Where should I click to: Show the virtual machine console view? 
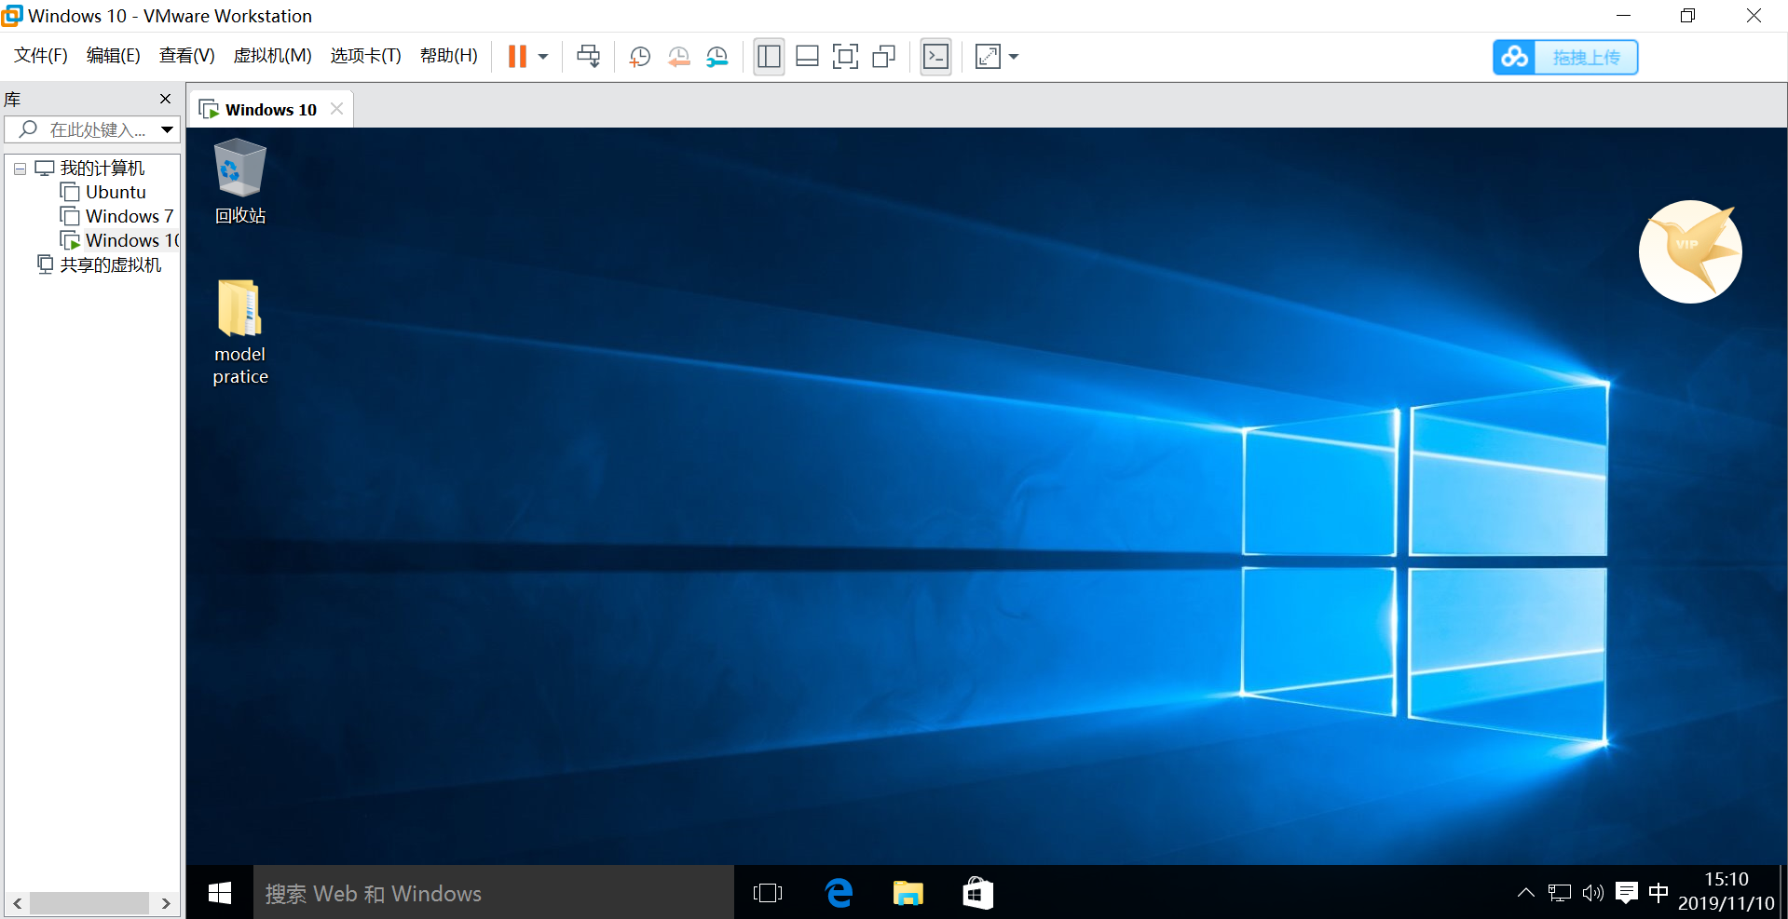pos(935,56)
